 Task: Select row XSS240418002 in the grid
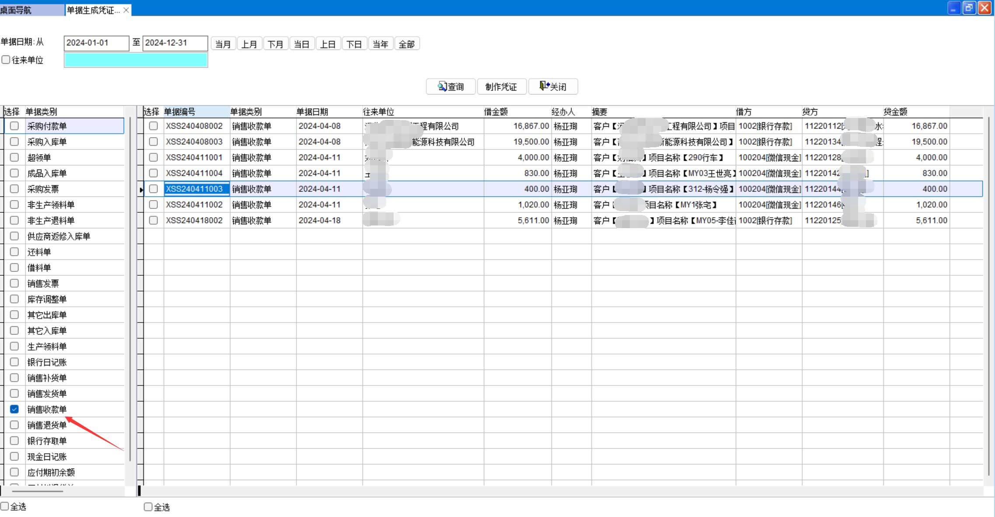(x=194, y=220)
